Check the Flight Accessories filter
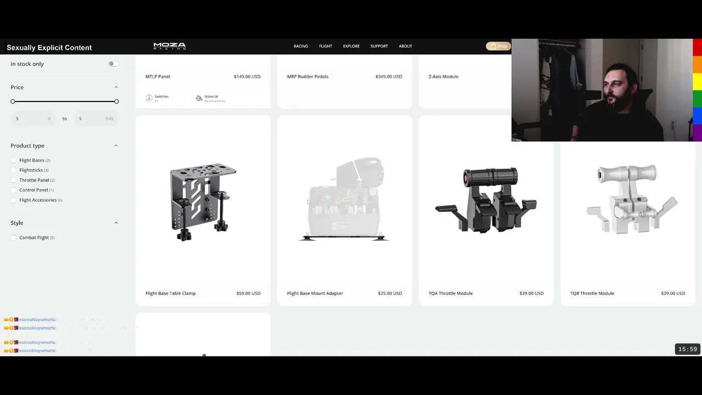Image resolution: width=702 pixels, height=395 pixels. tap(14, 200)
